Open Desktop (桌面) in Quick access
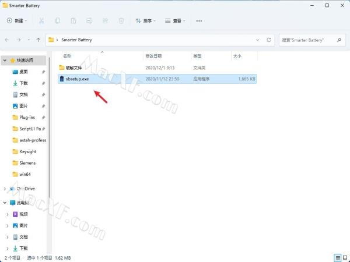The height and width of the screenshot is (262, 350). click(x=23, y=72)
